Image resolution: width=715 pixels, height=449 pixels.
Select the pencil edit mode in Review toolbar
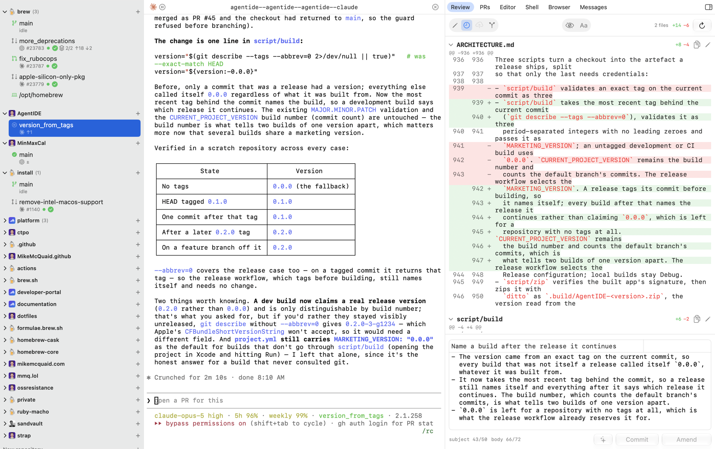[x=455, y=25]
